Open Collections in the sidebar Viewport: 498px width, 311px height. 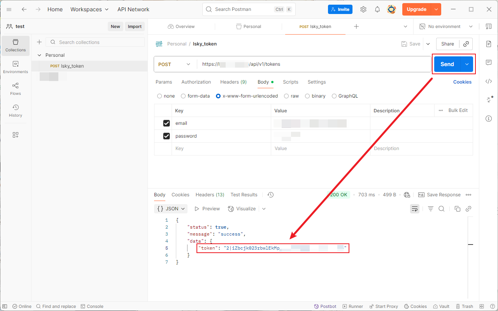pyautogui.click(x=16, y=45)
